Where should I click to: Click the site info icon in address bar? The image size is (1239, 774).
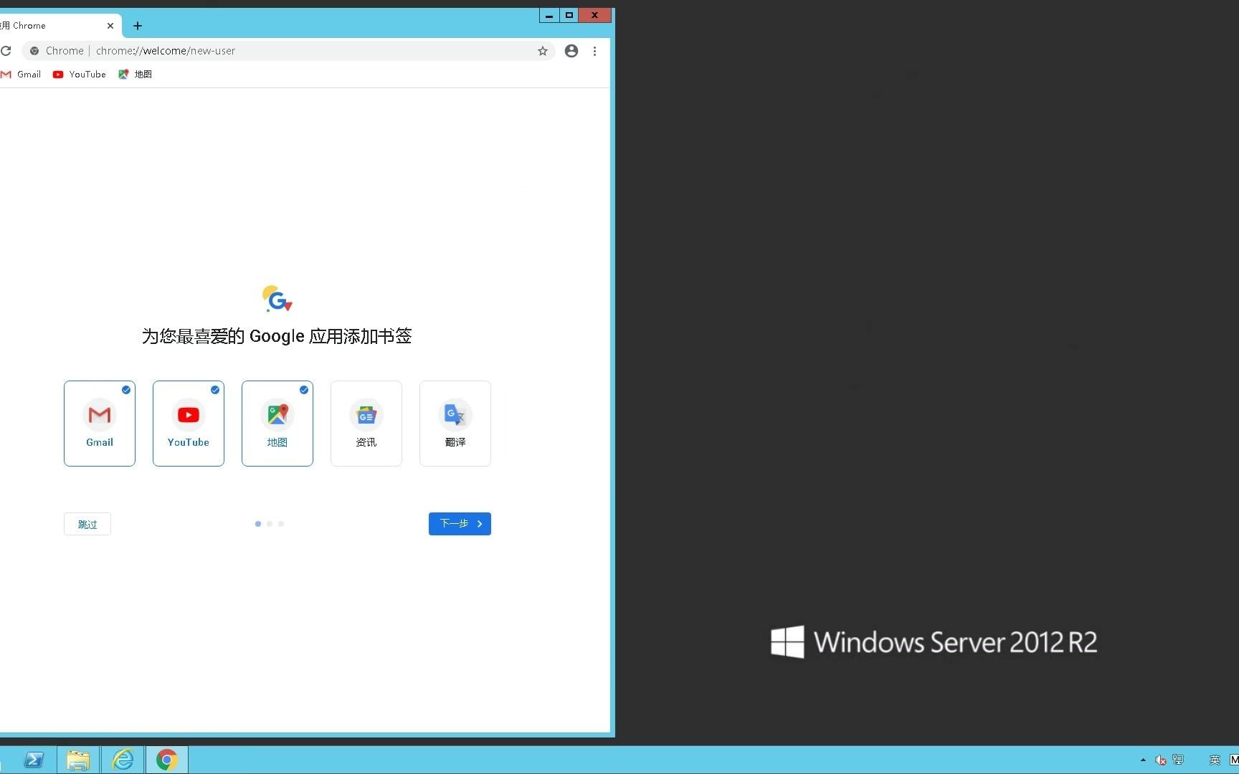tap(34, 51)
